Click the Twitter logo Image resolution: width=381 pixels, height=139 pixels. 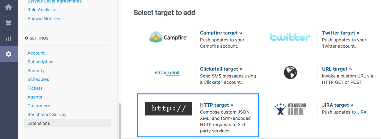[290, 38]
